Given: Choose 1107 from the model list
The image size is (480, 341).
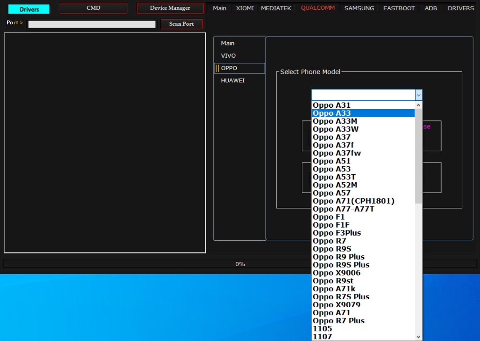Looking at the screenshot, I should tap(363, 336).
